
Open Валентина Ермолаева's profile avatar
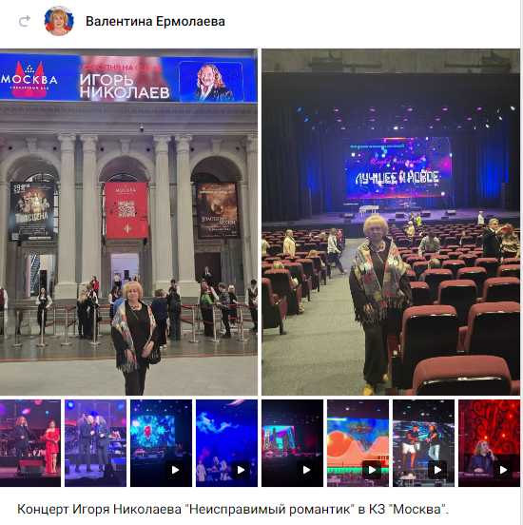[x=59, y=21]
